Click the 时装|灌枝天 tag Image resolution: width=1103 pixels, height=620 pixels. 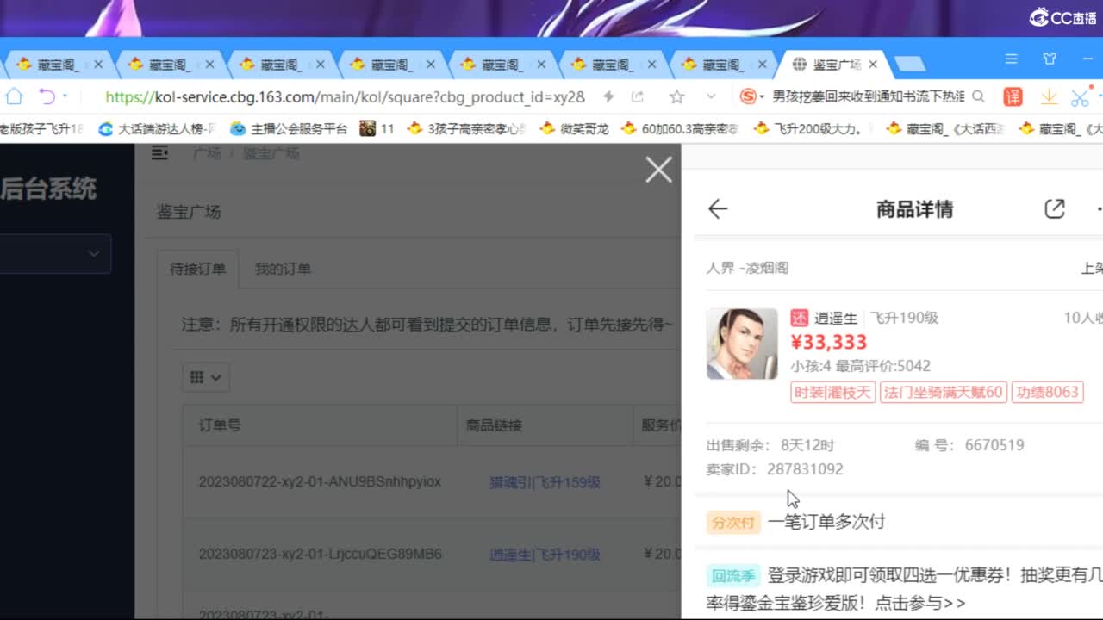tap(833, 393)
